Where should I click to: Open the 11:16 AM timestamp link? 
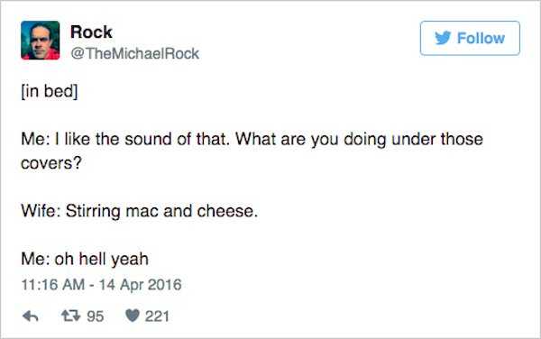pos(53,285)
